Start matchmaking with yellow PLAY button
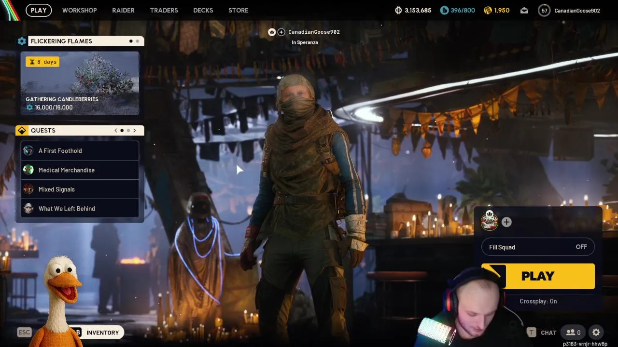The image size is (618, 347). click(538, 276)
